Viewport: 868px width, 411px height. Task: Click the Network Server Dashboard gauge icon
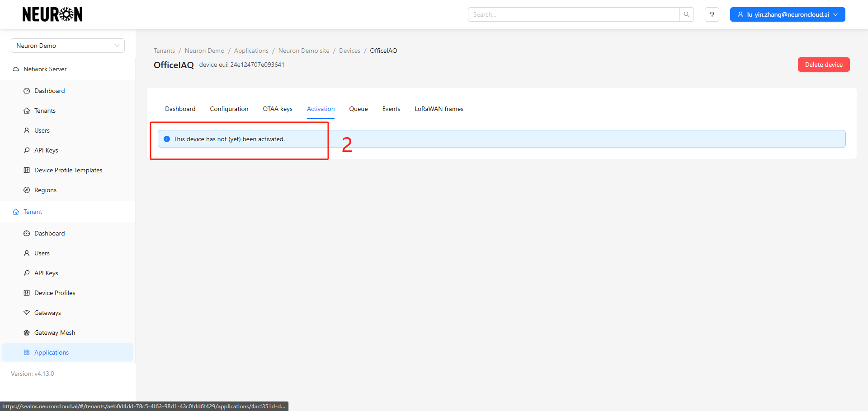(x=27, y=91)
